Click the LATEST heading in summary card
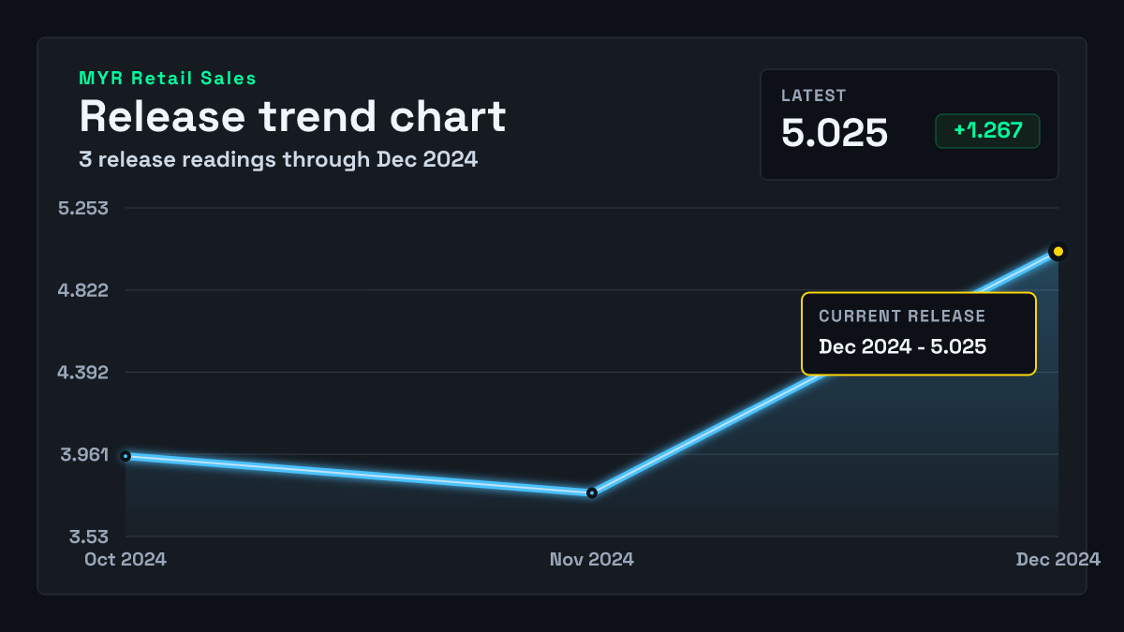This screenshot has width=1124, height=632. pos(814,96)
